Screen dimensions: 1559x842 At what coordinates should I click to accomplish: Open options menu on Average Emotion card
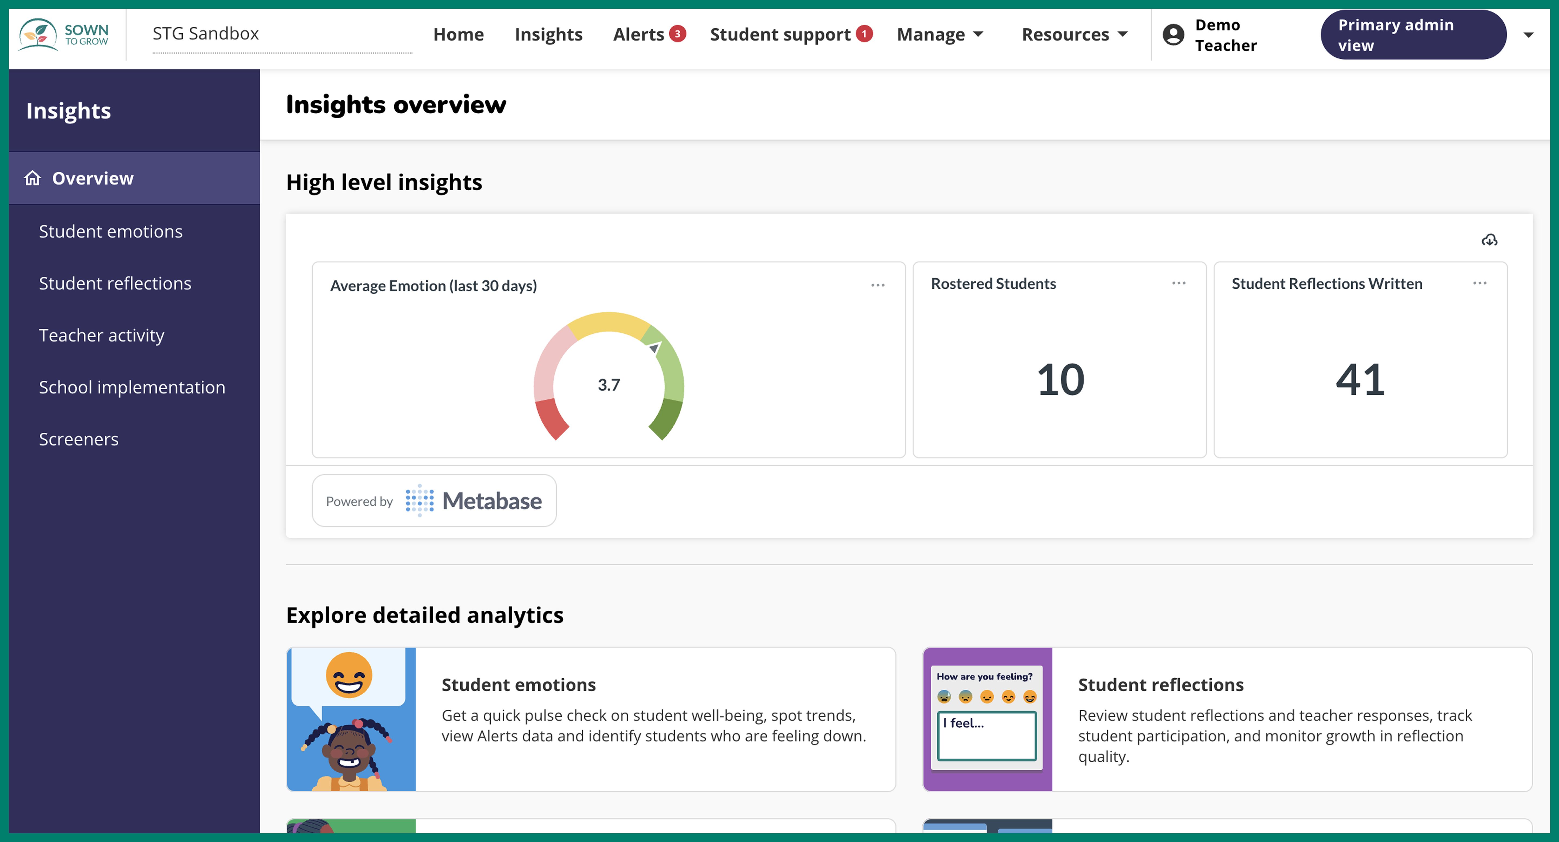point(877,285)
